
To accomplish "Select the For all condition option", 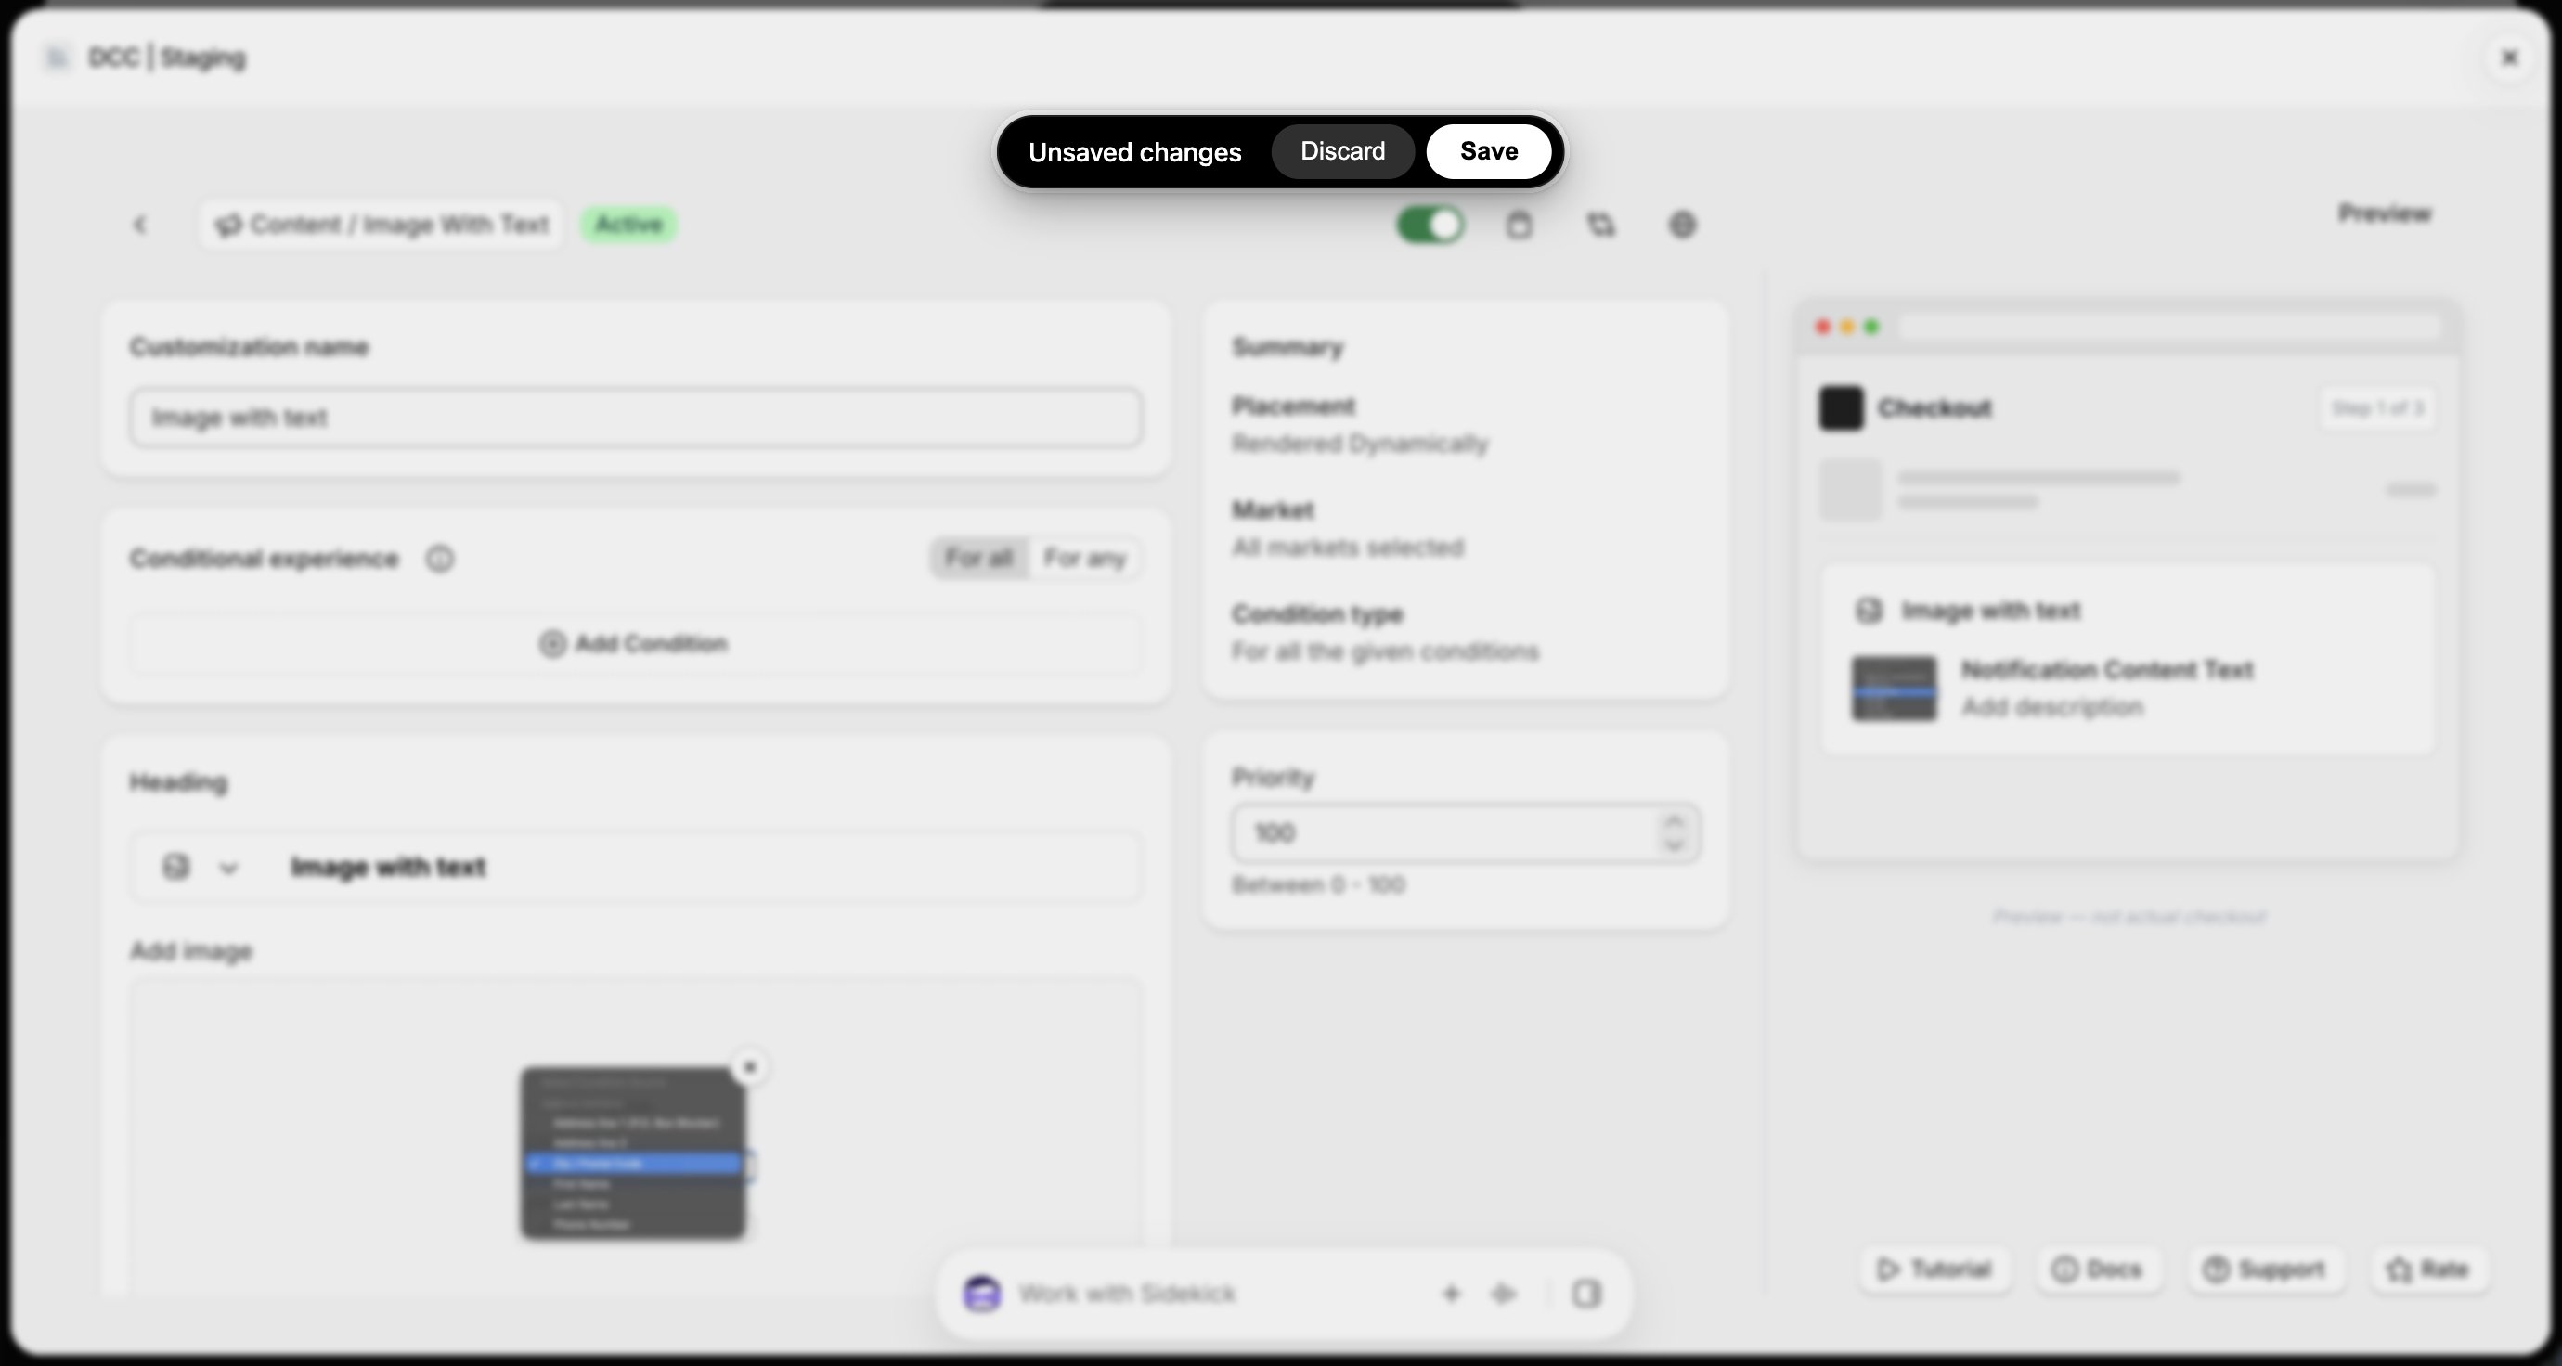I will pyautogui.click(x=978, y=558).
